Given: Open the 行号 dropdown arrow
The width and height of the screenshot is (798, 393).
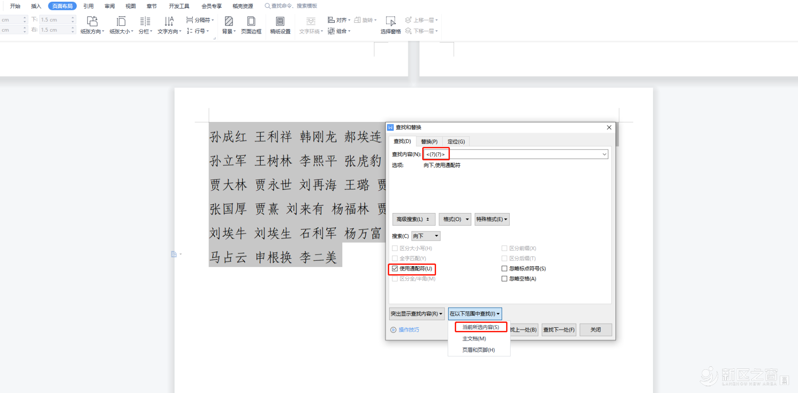Looking at the screenshot, I should (208, 31).
